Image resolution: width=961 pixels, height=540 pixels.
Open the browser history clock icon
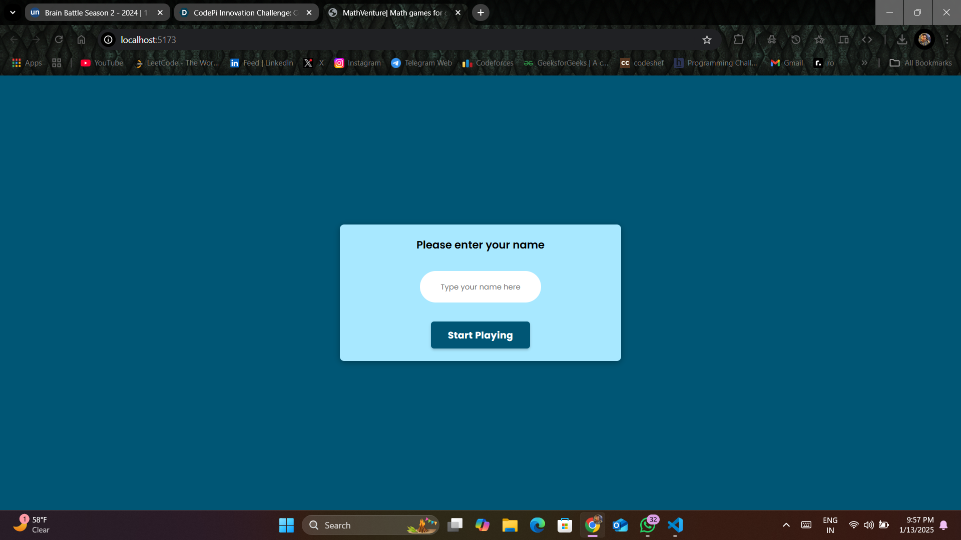pyautogui.click(x=796, y=40)
